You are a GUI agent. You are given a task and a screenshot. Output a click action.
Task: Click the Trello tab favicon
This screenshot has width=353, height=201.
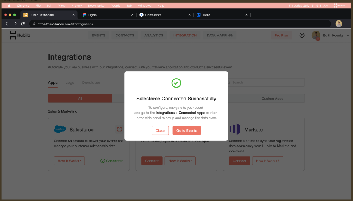coord(198,15)
